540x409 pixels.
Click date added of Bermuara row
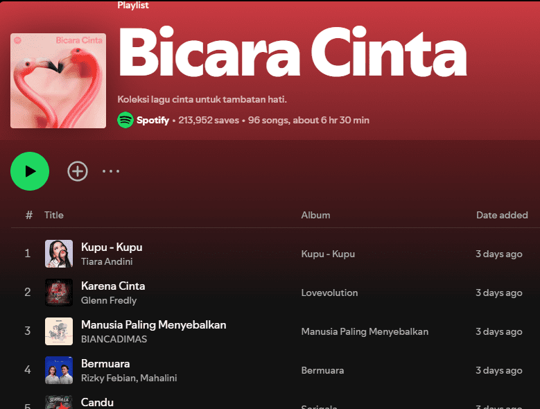click(x=499, y=370)
